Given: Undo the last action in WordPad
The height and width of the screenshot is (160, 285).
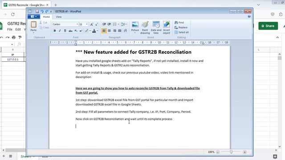Looking at the screenshot, I should coord(42,12).
